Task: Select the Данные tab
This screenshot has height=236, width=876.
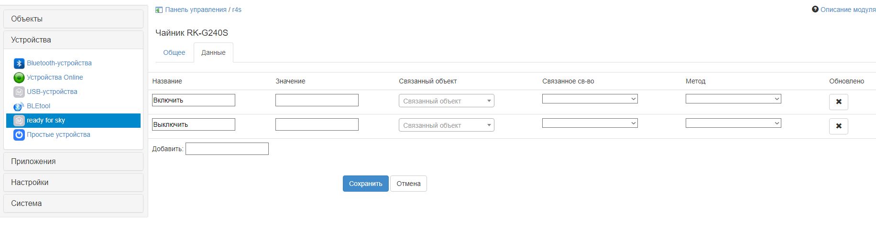Action: click(x=213, y=52)
